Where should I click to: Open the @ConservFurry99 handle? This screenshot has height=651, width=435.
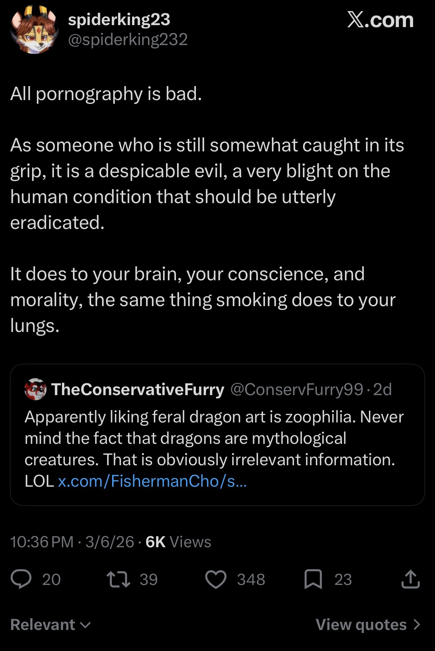[x=297, y=389]
